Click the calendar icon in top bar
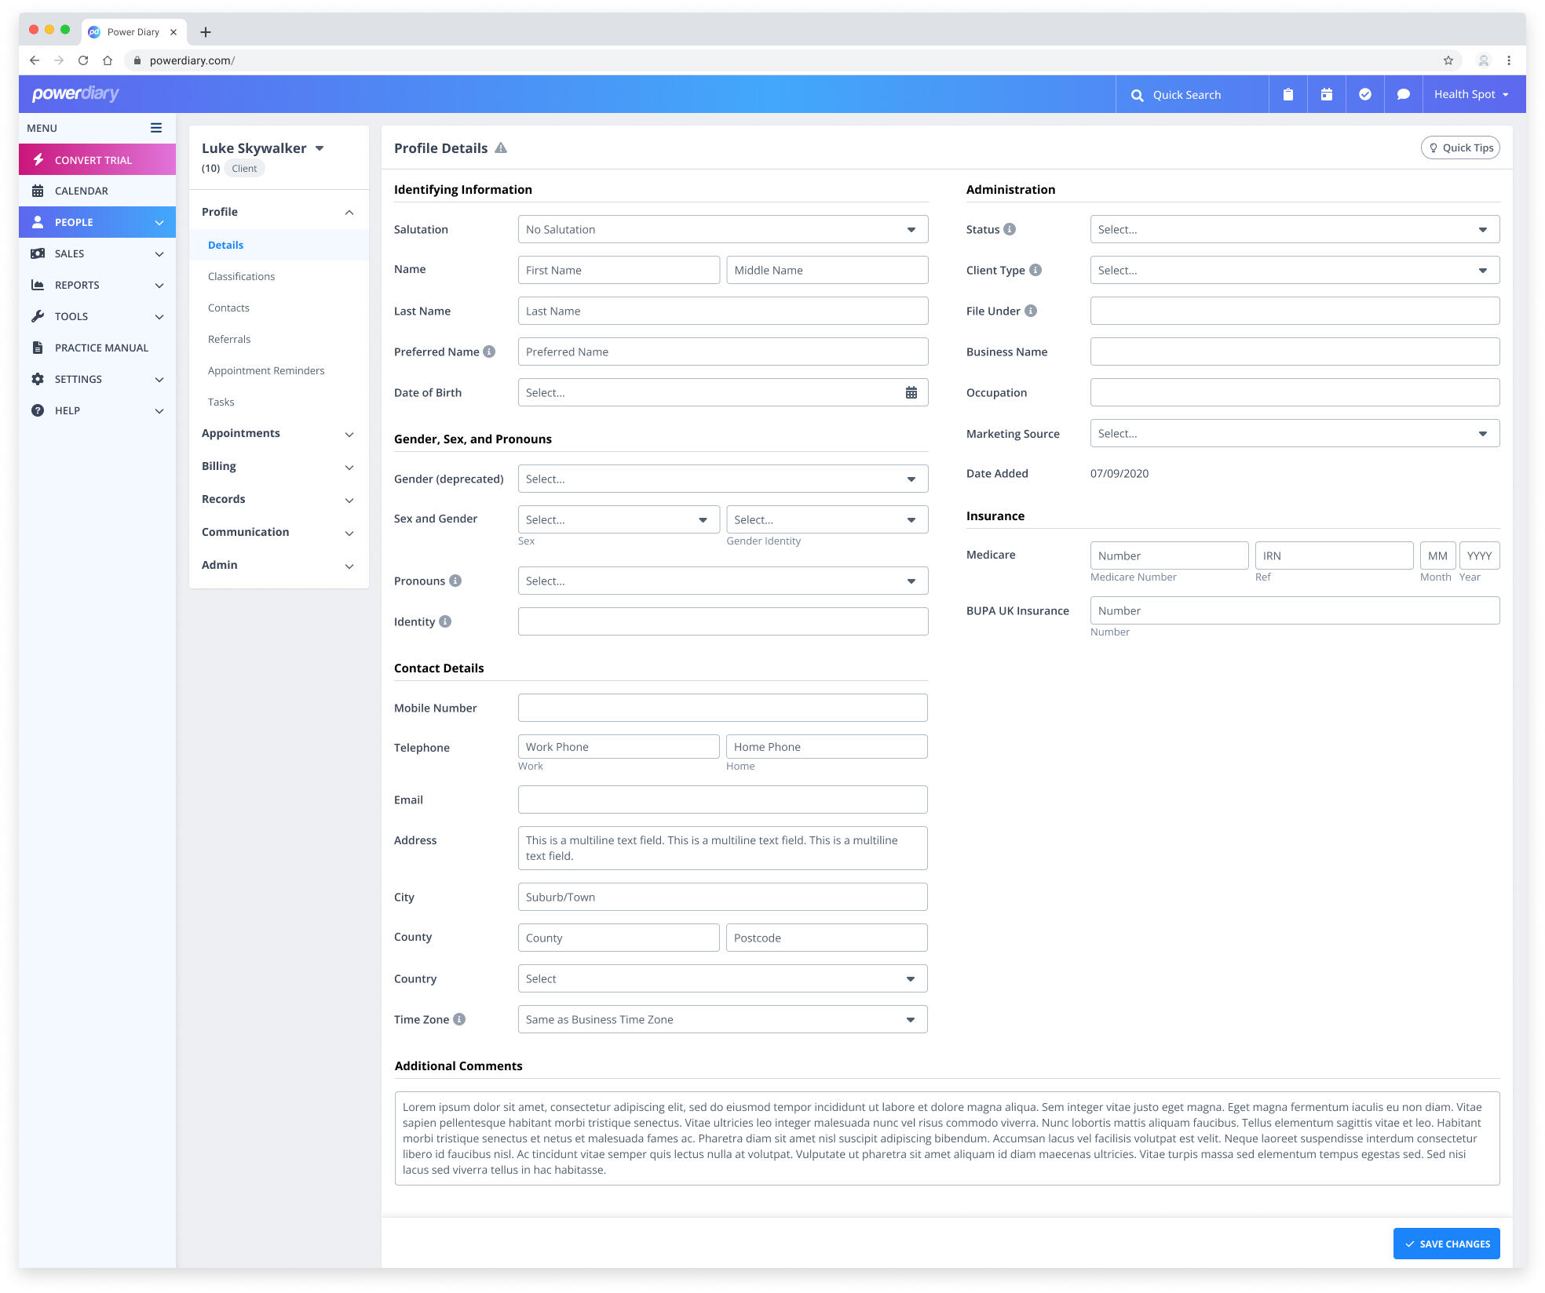Viewport: 1545px width, 1293px height. tap(1326, 94)
